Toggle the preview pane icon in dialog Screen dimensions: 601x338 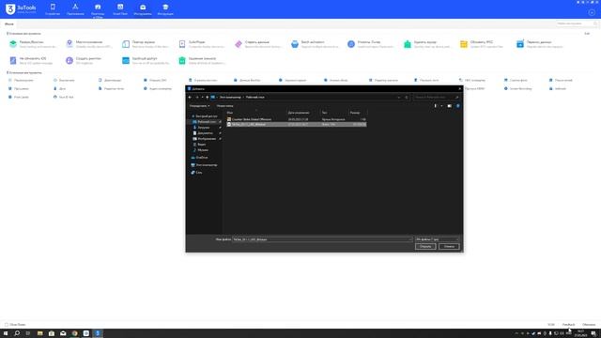[x=449, y=106]
